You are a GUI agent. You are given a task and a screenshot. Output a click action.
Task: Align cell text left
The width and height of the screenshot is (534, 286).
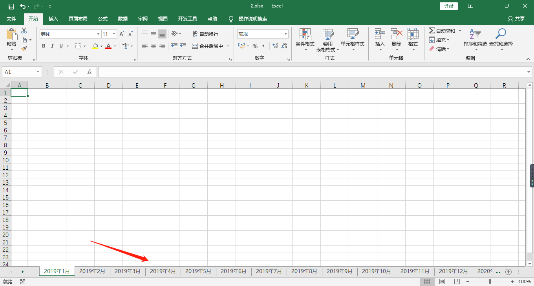tap(145, 46)
